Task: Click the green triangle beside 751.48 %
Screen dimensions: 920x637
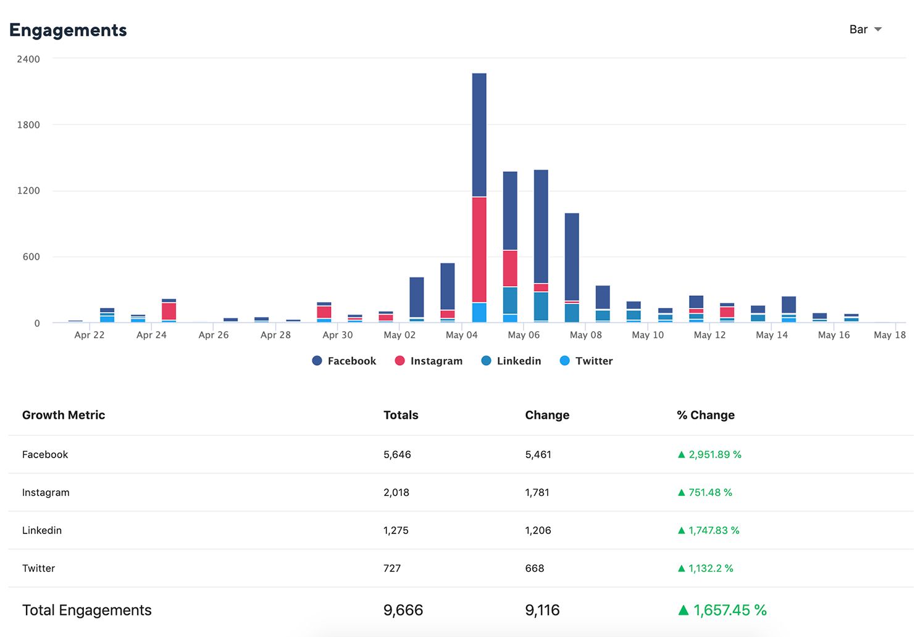Action: tap(682, 493)
